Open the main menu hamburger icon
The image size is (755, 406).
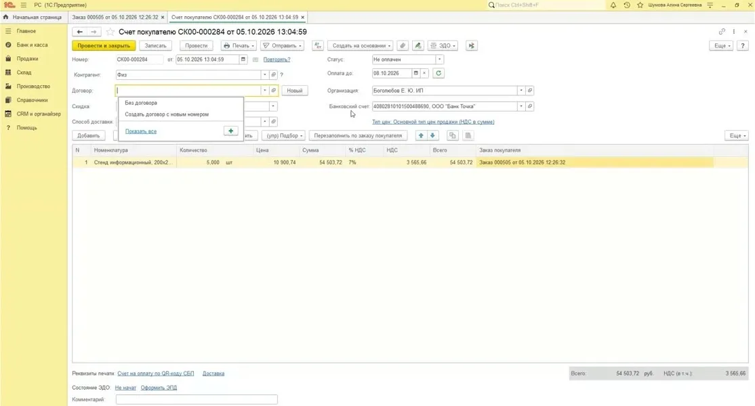tap(24, 5)
